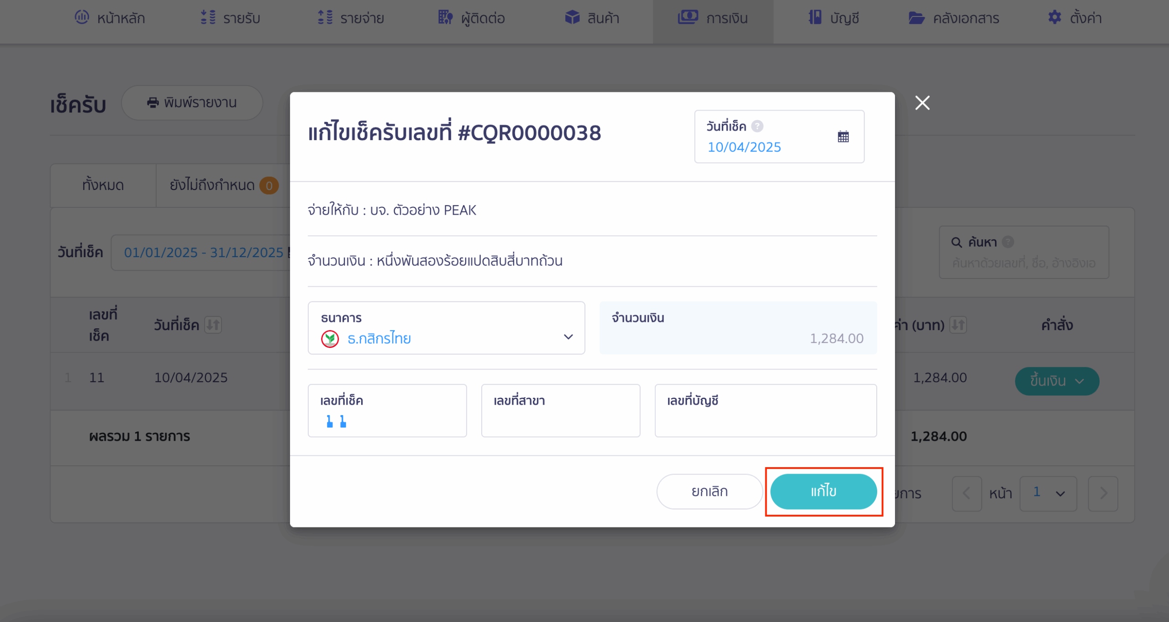The width and height of the screenshot is (1169, 622).
Task: Sort by amount (บาท) column arrows
Action: point(958,325)
